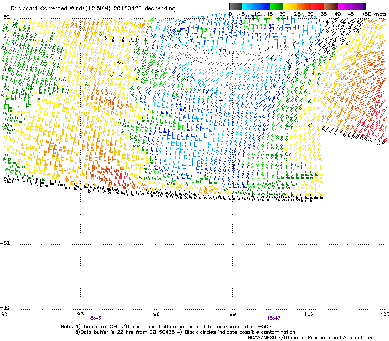Screen dimensions: 389x341
Task: Click note 'Black circles indicate possible contamination'
Action: coord(240,332)
